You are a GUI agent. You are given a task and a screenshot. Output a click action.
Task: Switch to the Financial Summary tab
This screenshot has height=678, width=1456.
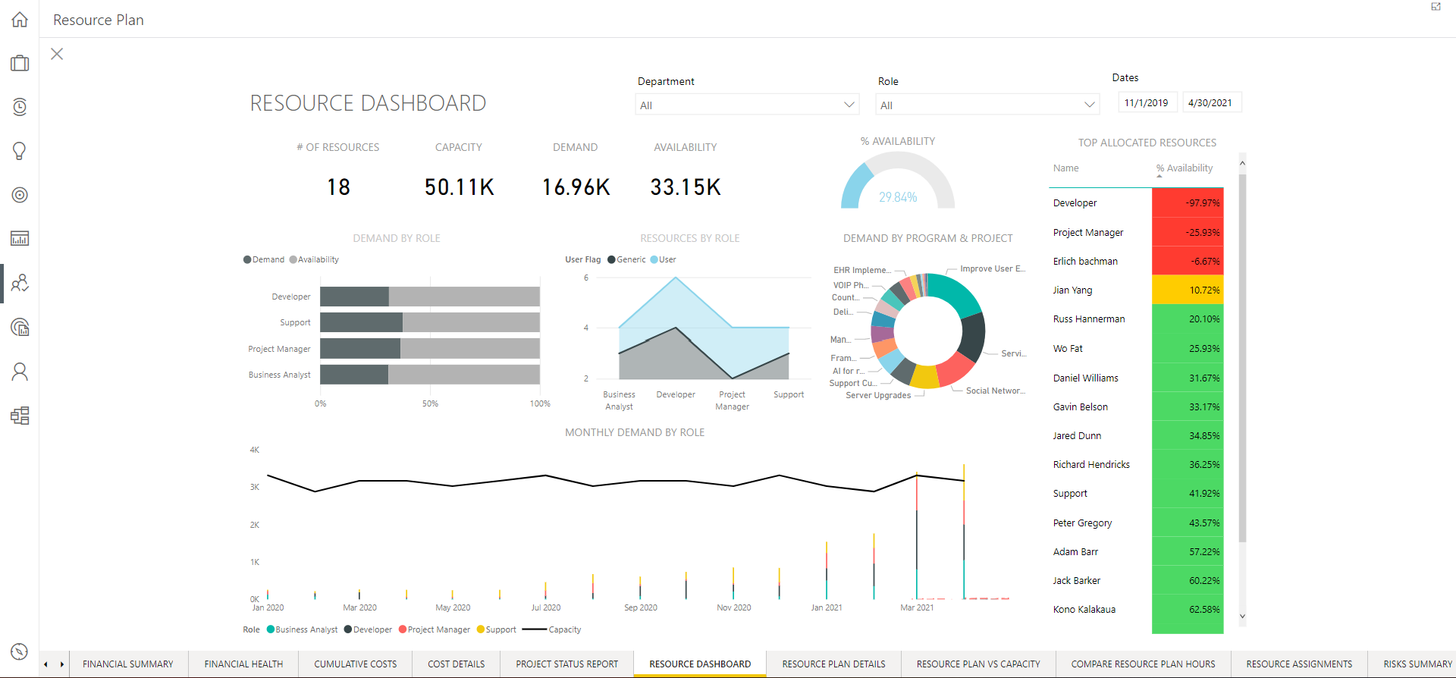(x=128, y=664)
